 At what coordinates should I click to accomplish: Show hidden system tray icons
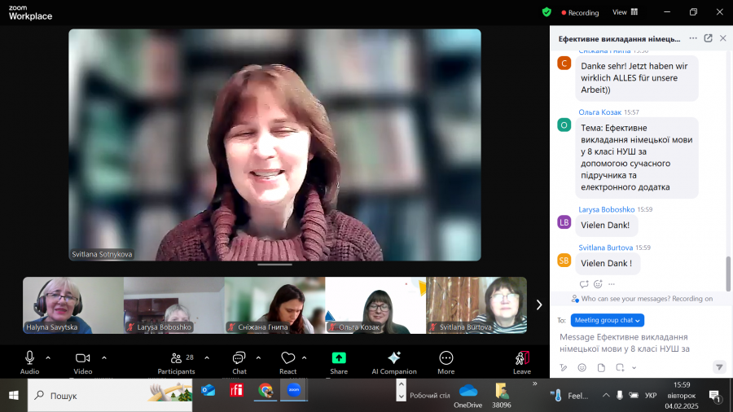pos(606,395)
